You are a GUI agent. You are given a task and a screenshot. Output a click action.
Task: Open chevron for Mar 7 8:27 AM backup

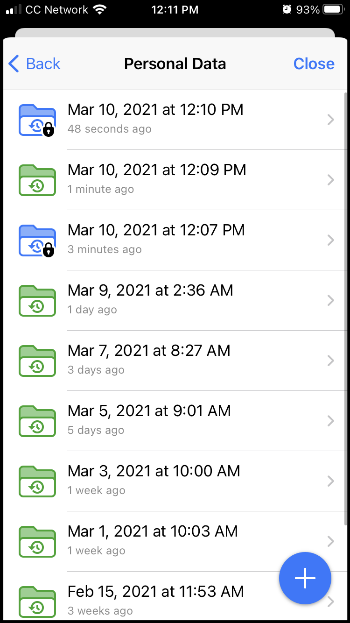[x=331, y=361]
